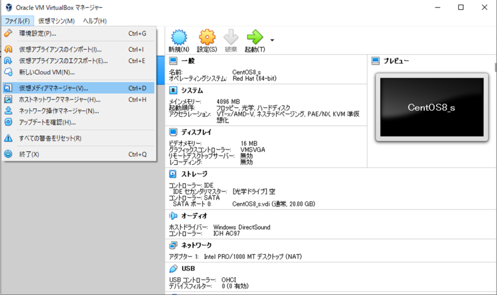Open 設定(S) gear settings icon
This screenshot has height=295, width=497.
[207, 38]
